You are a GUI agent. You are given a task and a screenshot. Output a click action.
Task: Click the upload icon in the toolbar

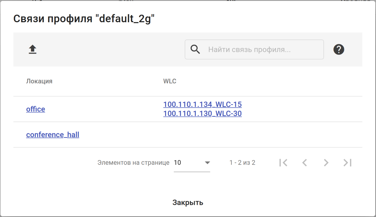click(x=32, y=50)
